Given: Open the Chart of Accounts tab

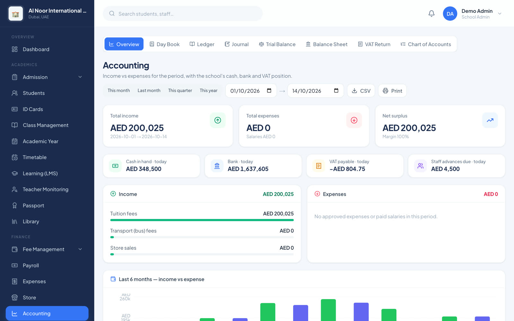Looking at the screenshot, I should pos(426,44).
